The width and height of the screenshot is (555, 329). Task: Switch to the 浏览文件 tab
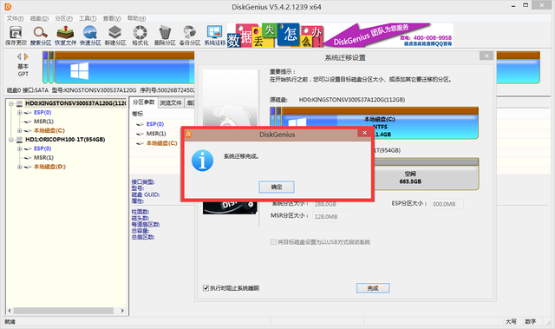click(171, 102)
